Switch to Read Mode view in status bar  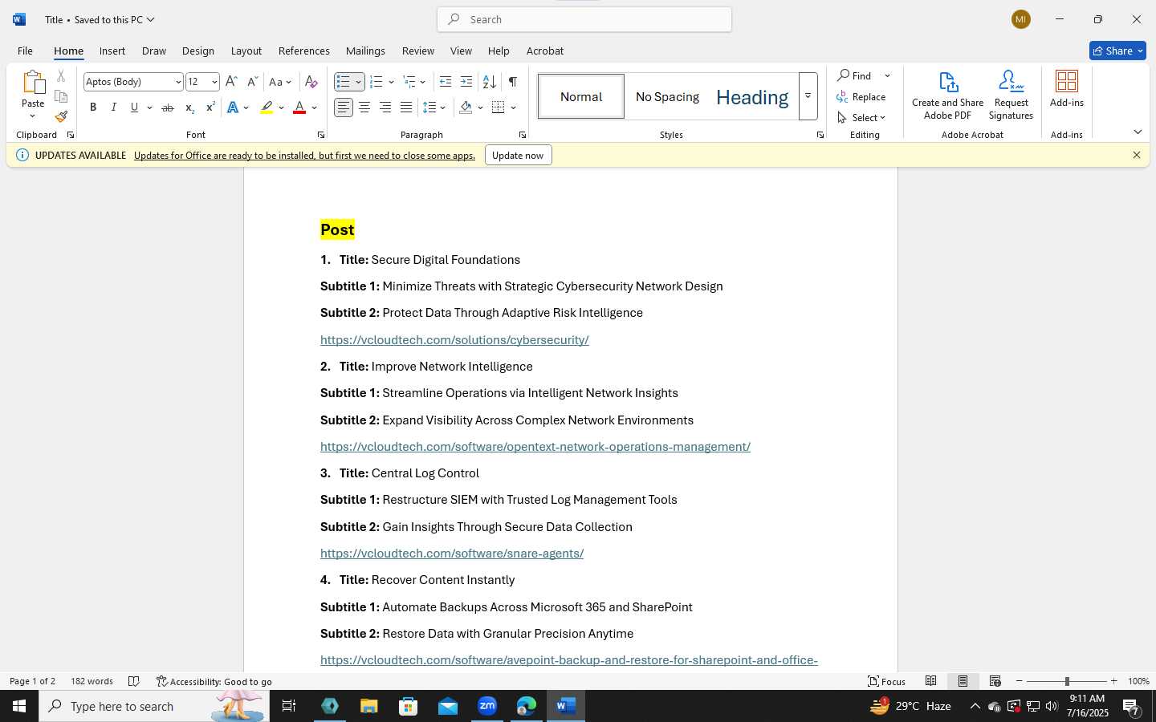coord(930,681)
